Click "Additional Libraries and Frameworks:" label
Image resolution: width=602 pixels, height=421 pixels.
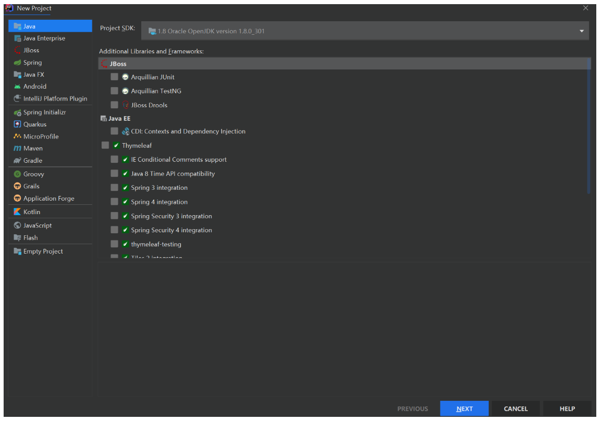(151, 51)
